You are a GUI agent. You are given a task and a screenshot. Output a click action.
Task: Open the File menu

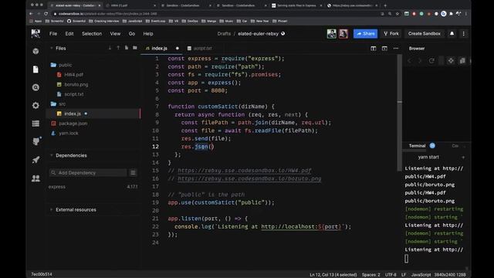[53, 33]
